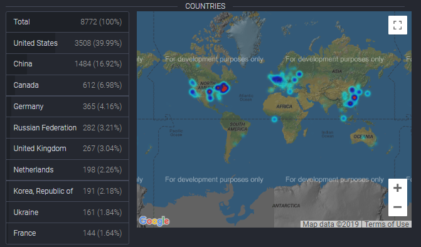Open Google logo link on map
The height and width of the screenshot is (247, 421).
[154, 221]
